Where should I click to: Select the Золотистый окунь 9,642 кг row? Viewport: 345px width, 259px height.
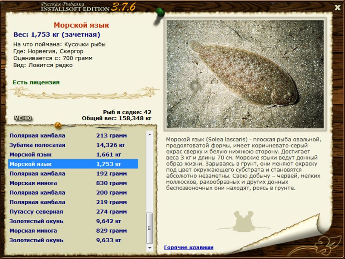73,221
